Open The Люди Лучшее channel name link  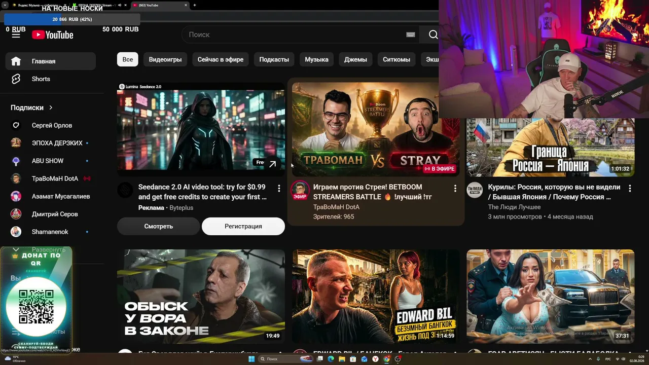514,207
